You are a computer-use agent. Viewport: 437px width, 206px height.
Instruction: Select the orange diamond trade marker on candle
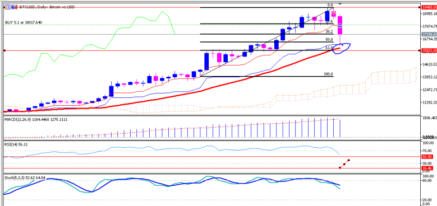pos(333,13)
